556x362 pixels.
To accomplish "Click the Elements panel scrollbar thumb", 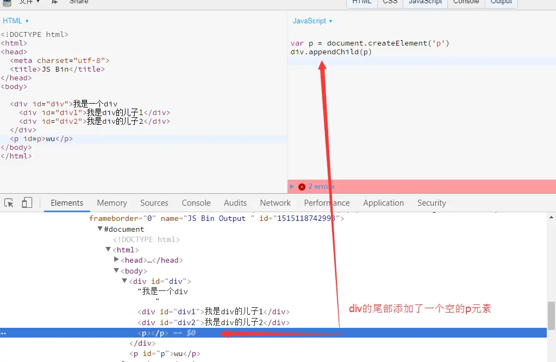I will point(551,316).
